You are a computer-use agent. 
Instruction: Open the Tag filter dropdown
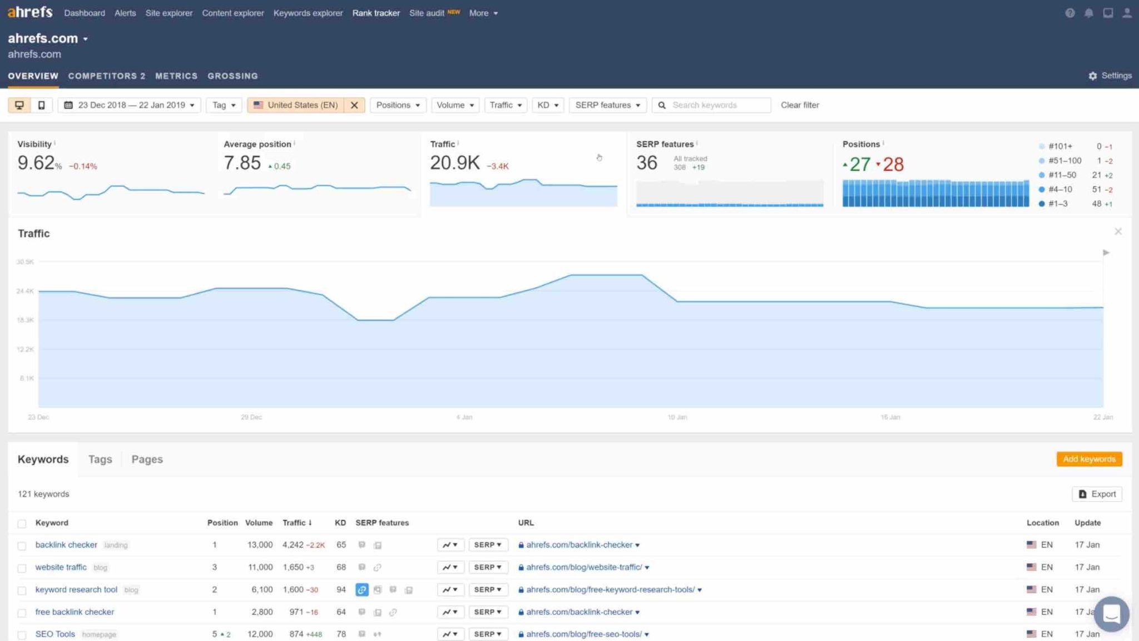224,105
